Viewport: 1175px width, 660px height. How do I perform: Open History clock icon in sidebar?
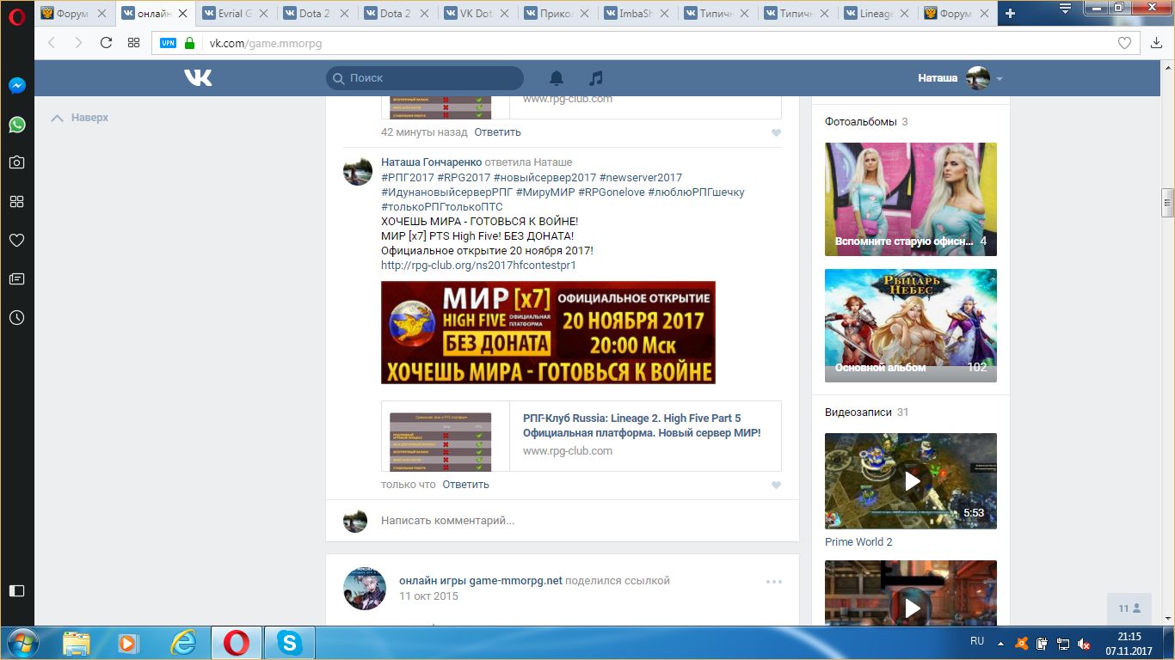pyautogui.click(x=16, y=318)
